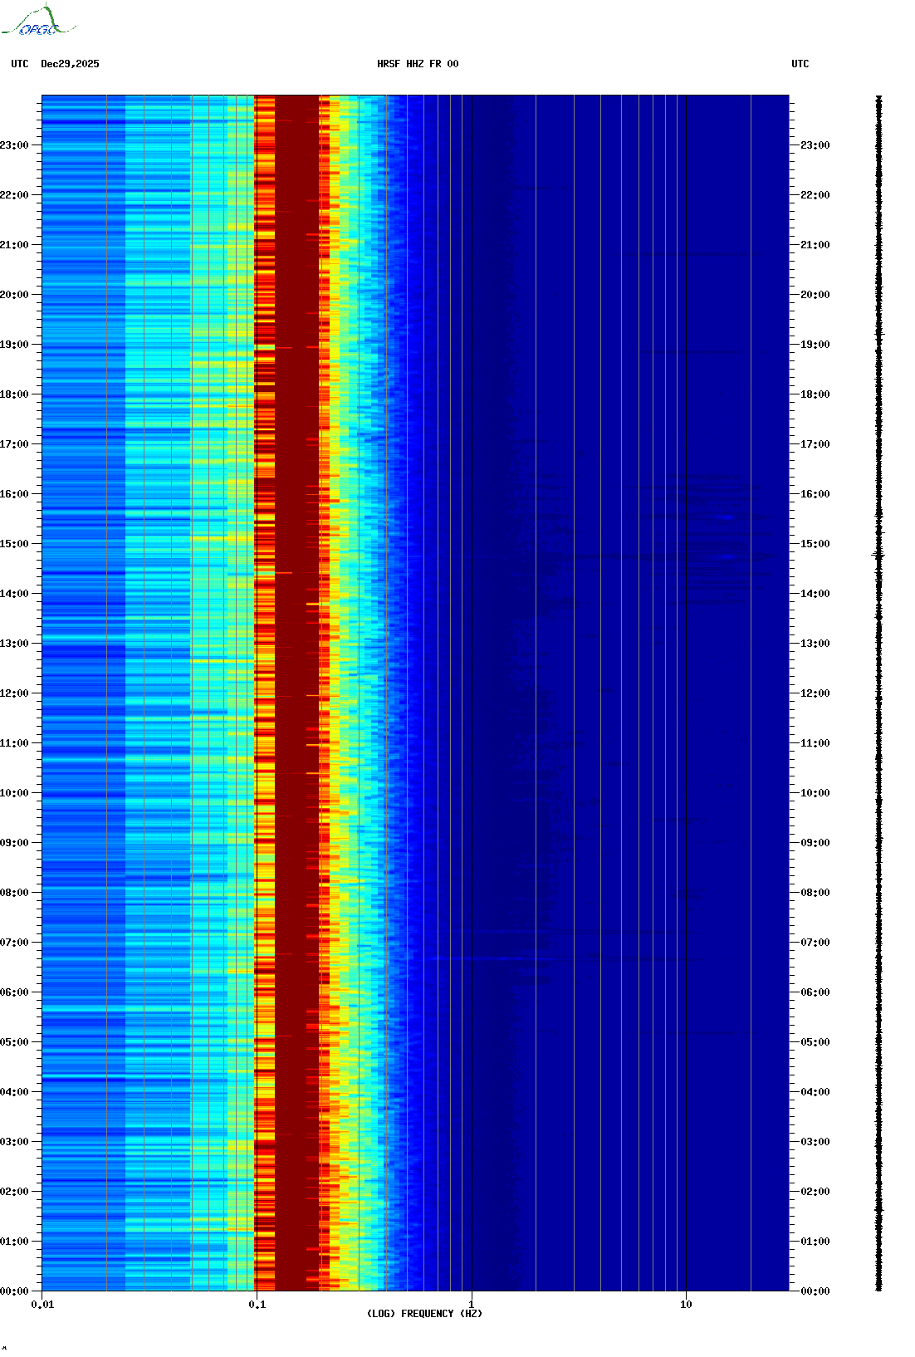The height and width of the screenshot is (1357, 915).
Task: Select the 19:00 marker on right time axis
Action: click(815, 345)
